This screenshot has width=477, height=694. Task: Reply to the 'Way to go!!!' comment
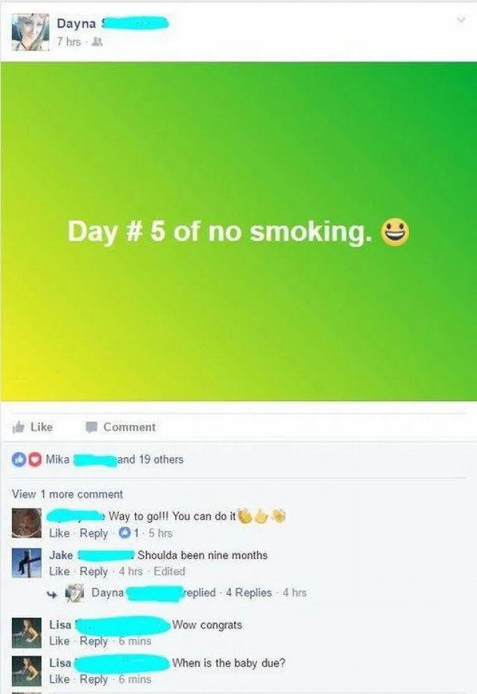click(94, 533)
